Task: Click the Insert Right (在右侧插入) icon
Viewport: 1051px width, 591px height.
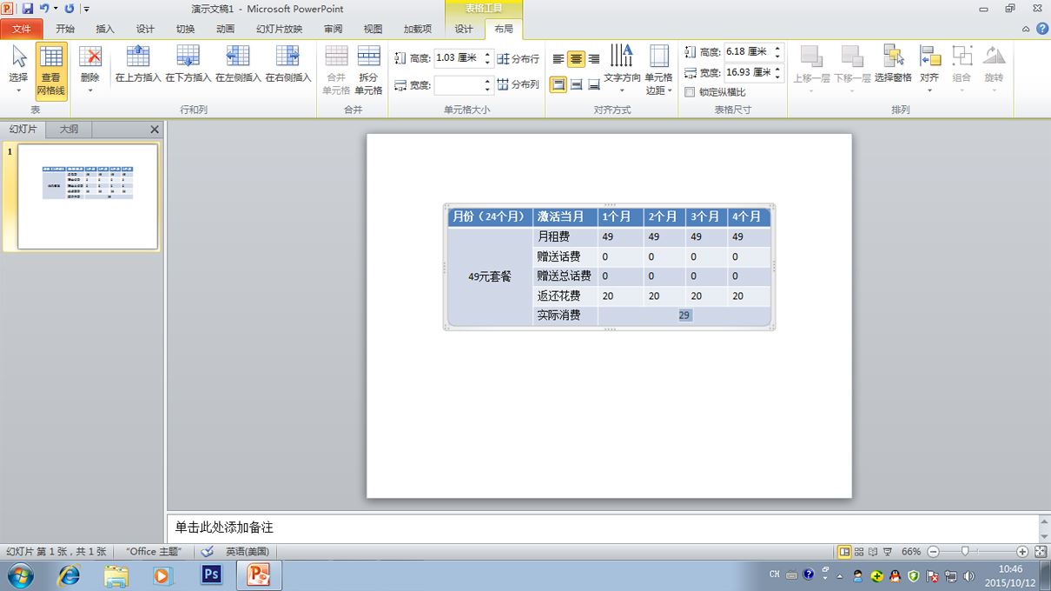Action: (x=288, y=56)
